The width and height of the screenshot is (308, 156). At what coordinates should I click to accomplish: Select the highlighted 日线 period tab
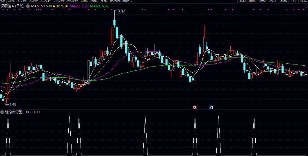(x=84, y=1)
